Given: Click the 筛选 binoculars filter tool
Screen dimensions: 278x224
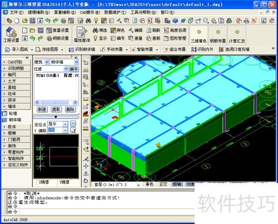Looking at the screenshot, I should pyautogui.click(x=100, y=30).
